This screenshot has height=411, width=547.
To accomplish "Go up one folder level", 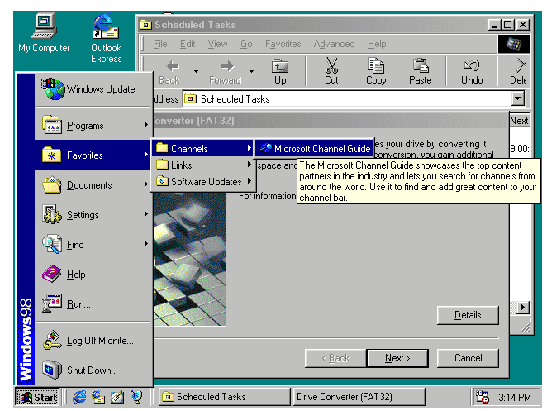I will [280, 70].
